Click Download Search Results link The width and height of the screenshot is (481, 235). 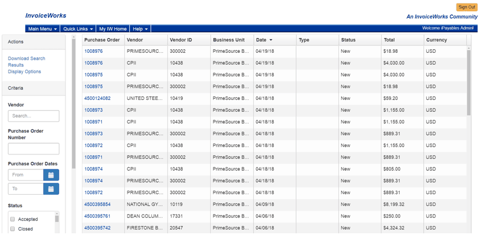pos(26,61)
